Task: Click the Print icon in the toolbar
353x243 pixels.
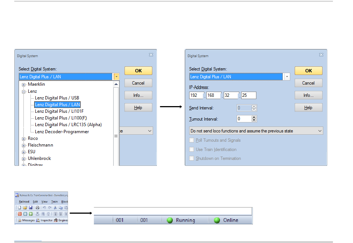Action: tap(38, 208)
